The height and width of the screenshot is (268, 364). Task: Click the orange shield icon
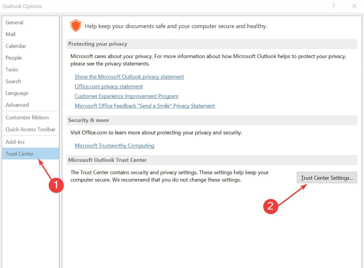(76, 26)
